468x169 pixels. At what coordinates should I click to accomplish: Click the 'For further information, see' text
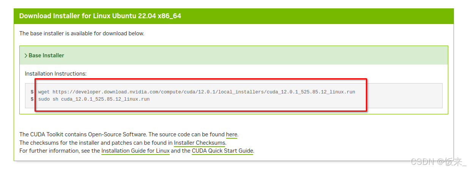(x=60, y=151)
